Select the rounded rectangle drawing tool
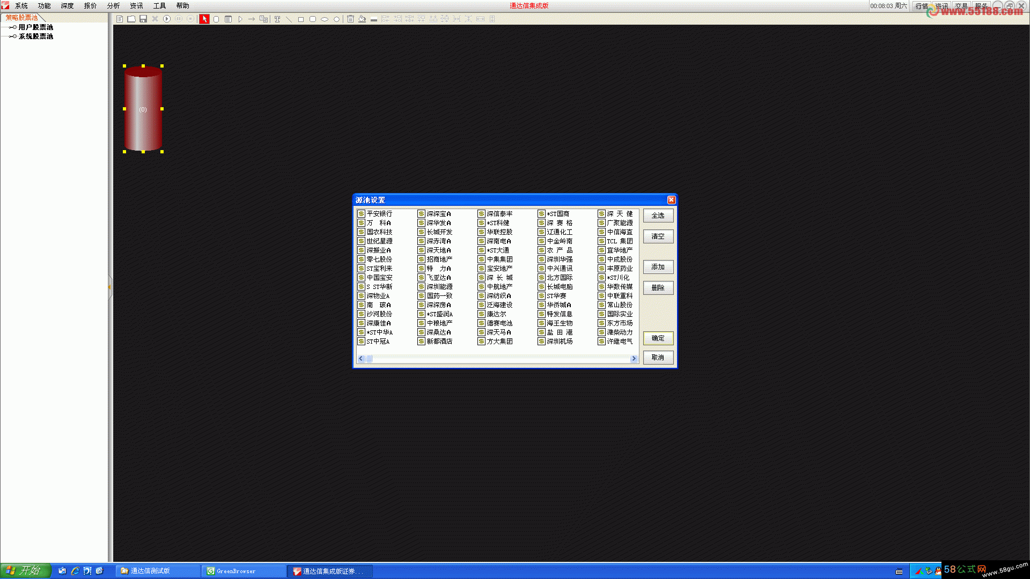Screen dimensions: 1030x579 313,19
